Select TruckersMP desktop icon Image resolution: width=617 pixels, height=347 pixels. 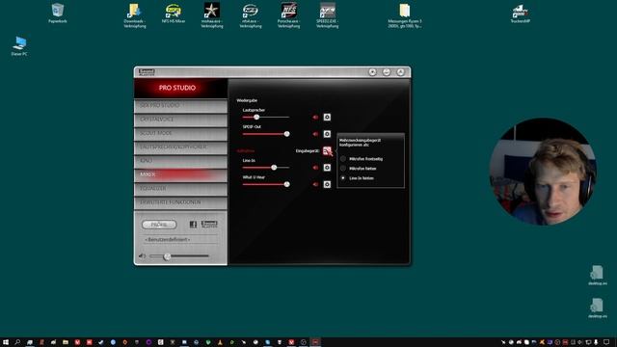pyautogui.click(x=521, y=13)
